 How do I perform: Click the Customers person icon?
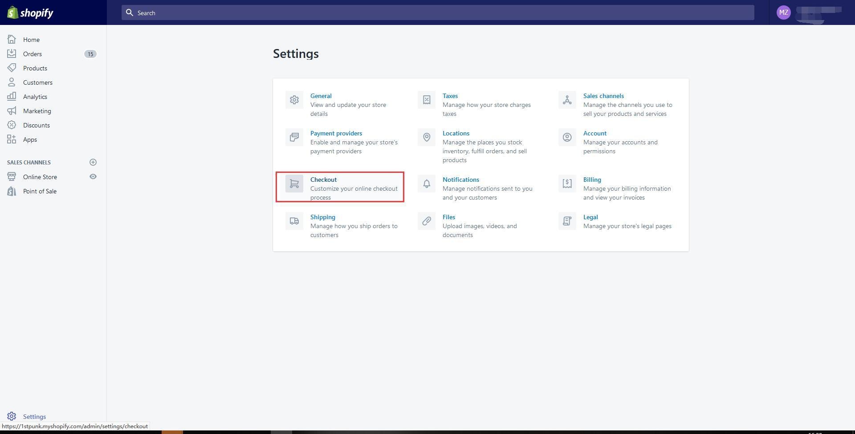tap(12, 82)
